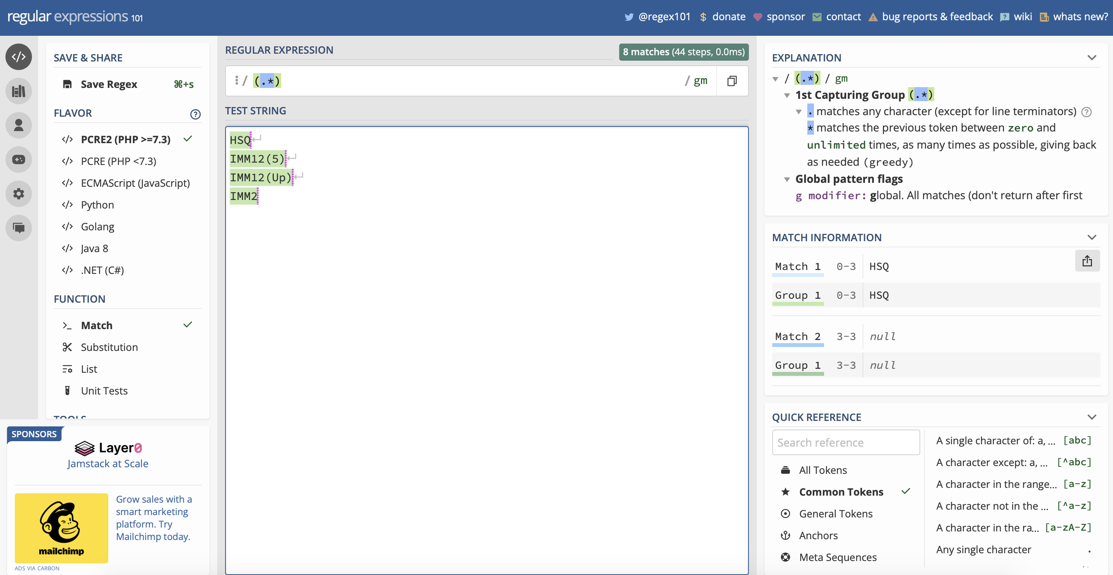Copy regex to clipboard icon
This screenshot has height=575, width=1113.
click(x=731, y=81)
